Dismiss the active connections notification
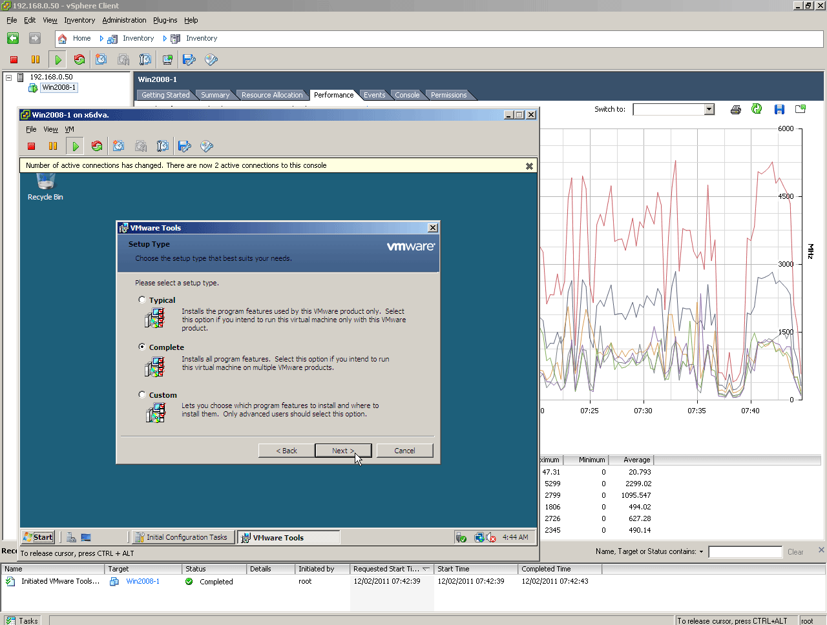The width and height of the screenshot is (827, 625). click(529, 166)
